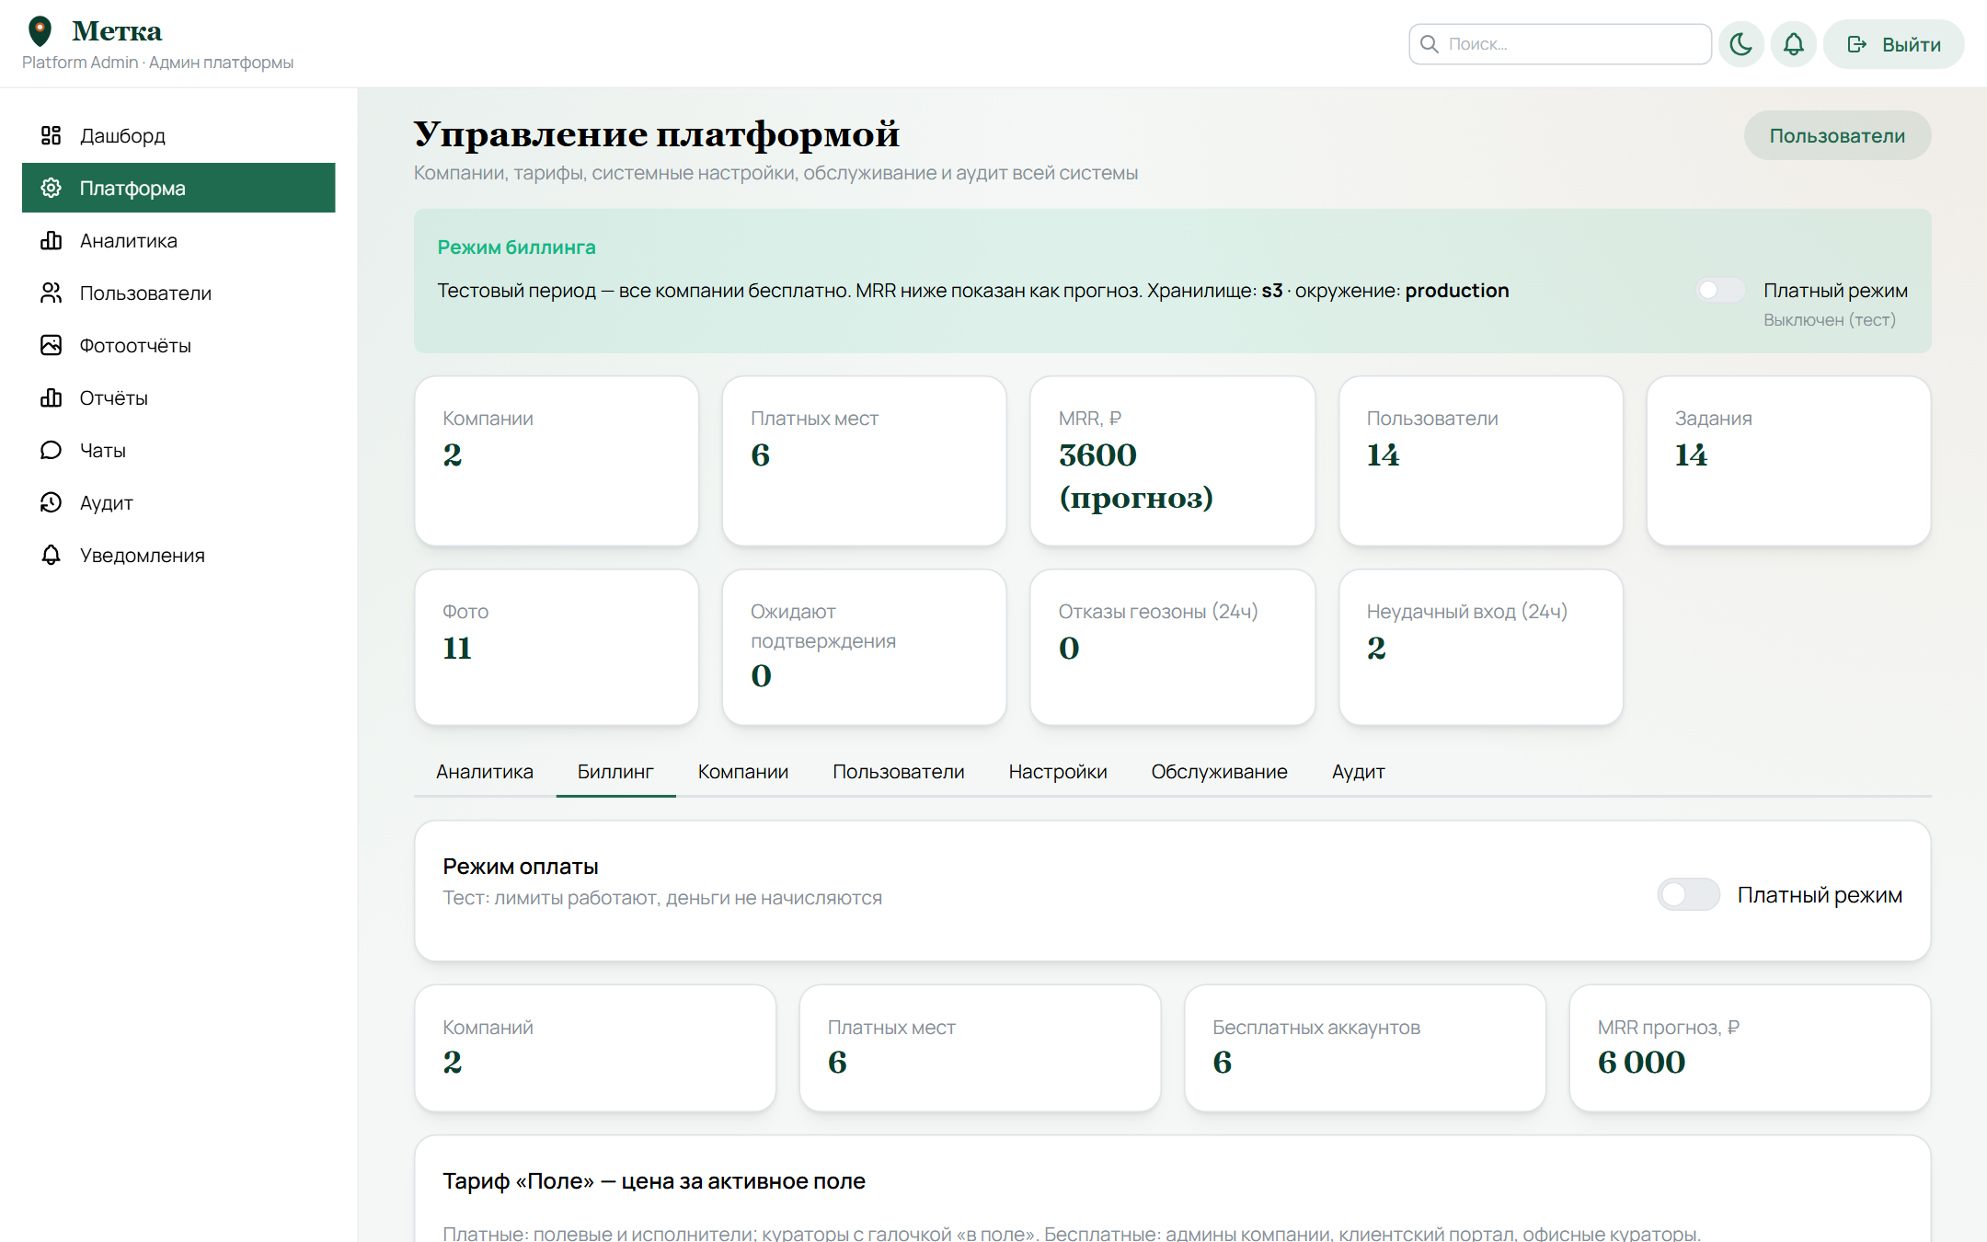The width and height of the screenshot is (1987, 1242).
Task: Click the Аналитика chart icon in sidebar
Action: [x=51, y=240]
